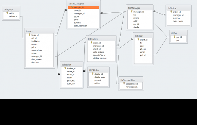Click the key icon beside pol_id in tblPol
197x125 pixels.
175,36
